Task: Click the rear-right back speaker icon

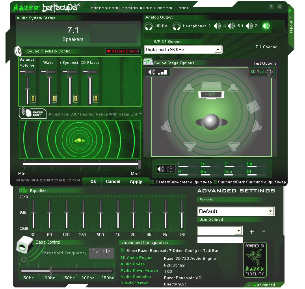Action: point(234,146)
